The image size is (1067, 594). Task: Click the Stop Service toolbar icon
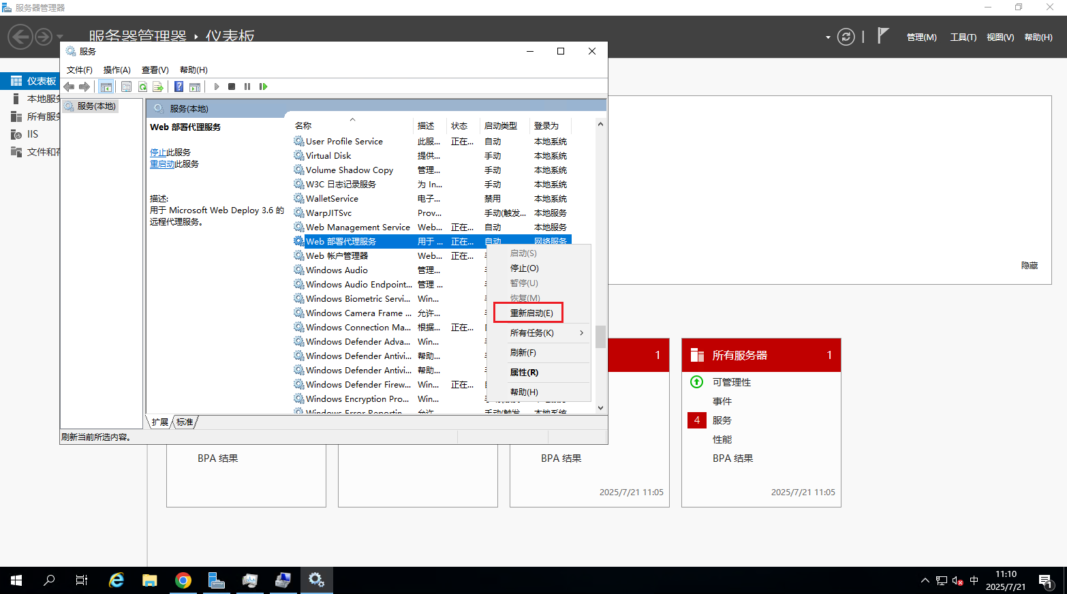tap(232, 87)
